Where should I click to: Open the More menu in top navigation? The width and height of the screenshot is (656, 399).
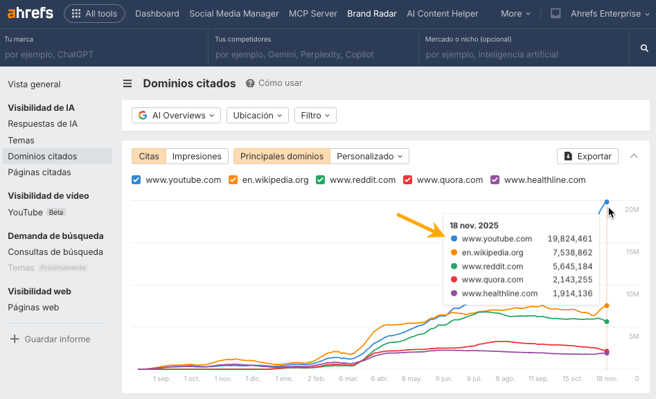click(513, 12)
